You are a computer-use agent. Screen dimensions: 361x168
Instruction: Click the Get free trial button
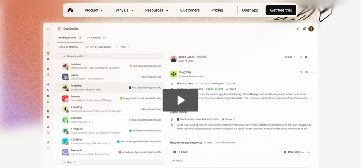[x=281, y=10]
